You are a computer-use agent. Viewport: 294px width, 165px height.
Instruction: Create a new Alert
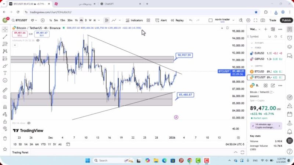coord(161,21)
